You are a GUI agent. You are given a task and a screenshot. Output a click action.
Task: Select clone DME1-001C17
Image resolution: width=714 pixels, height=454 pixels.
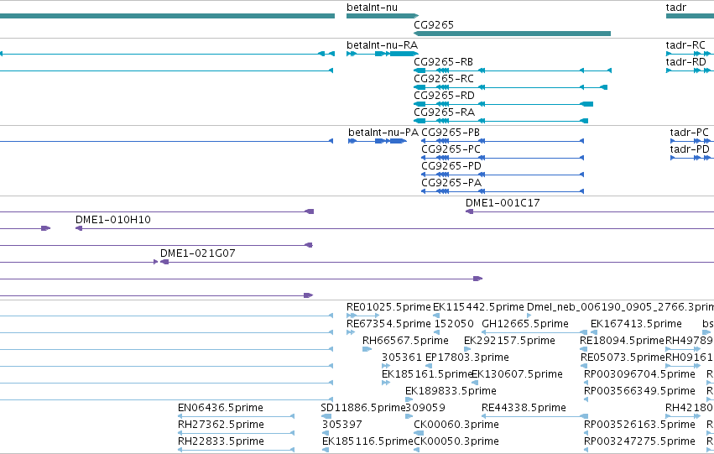tap(590, 211)
